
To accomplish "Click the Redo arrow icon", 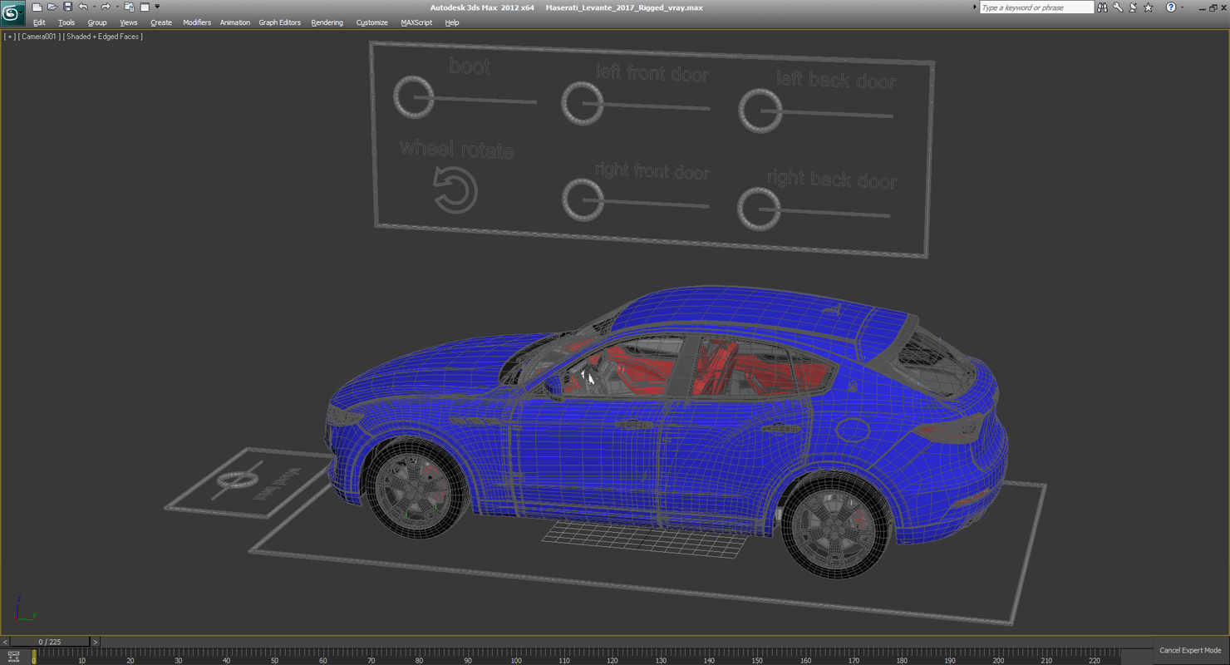I will click(x=106, y=7).
